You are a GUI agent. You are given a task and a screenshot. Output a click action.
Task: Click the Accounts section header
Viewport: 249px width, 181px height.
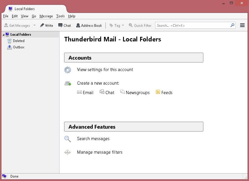(134, 58)
